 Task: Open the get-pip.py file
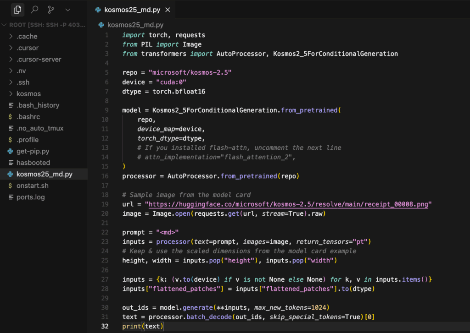click(x=44, y=151)
